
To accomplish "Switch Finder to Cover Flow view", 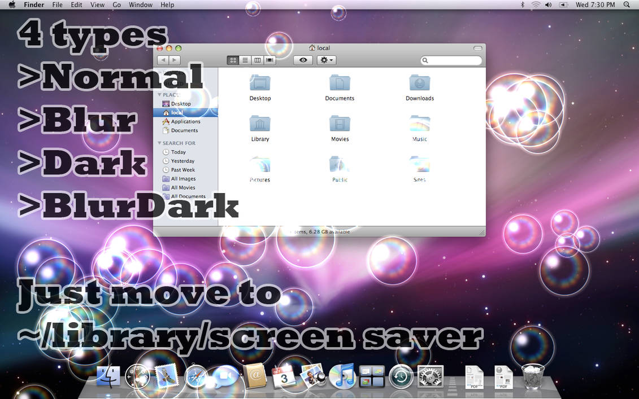I will [269, 60].
